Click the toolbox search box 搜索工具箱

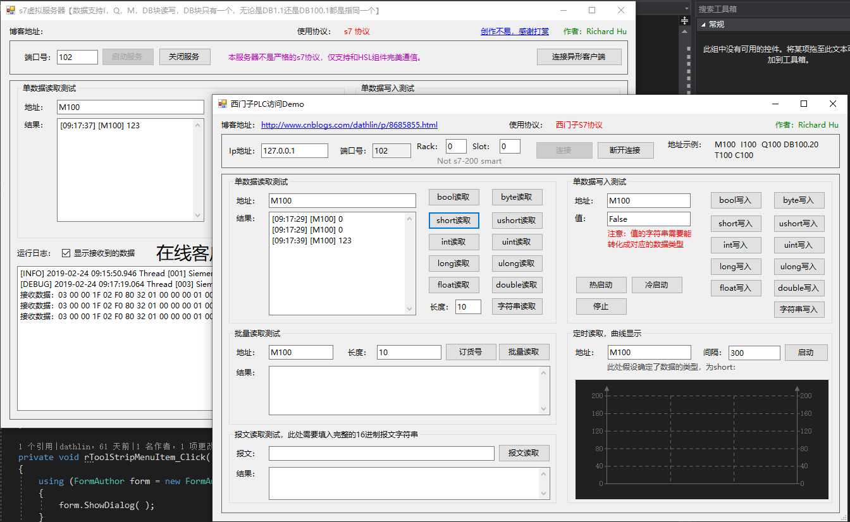pyautogui.click(x=772, y=9)
